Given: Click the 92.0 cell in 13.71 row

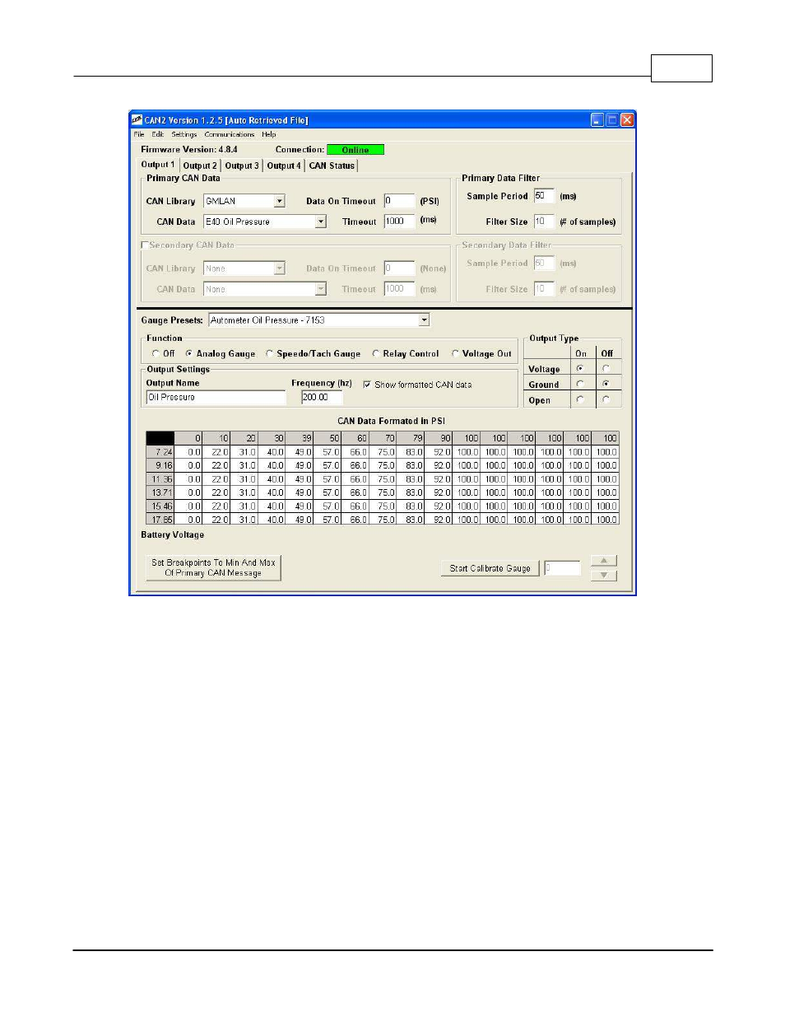Looking at the screenshot, I should tap(439, 492).
